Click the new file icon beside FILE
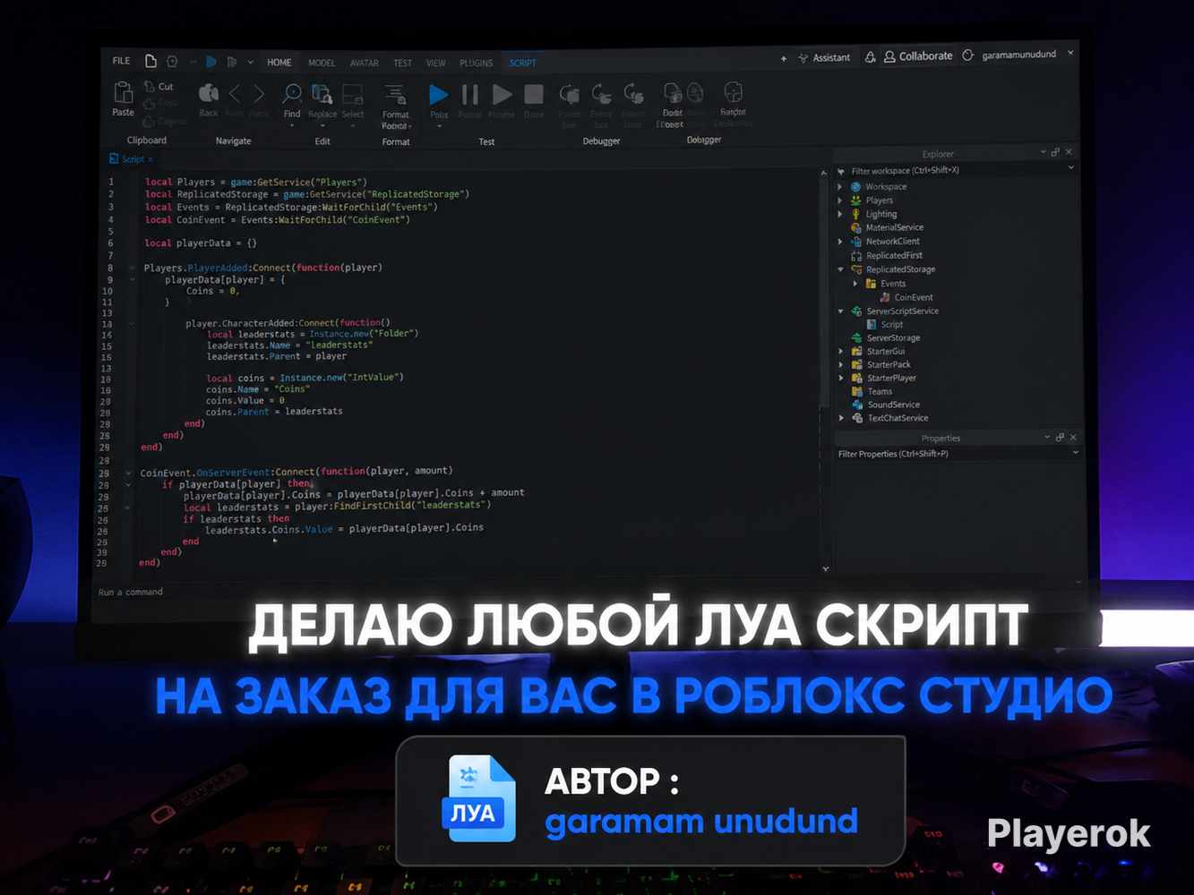Image resolution: width=1194 pixels, height=895 pixels. 150,61
